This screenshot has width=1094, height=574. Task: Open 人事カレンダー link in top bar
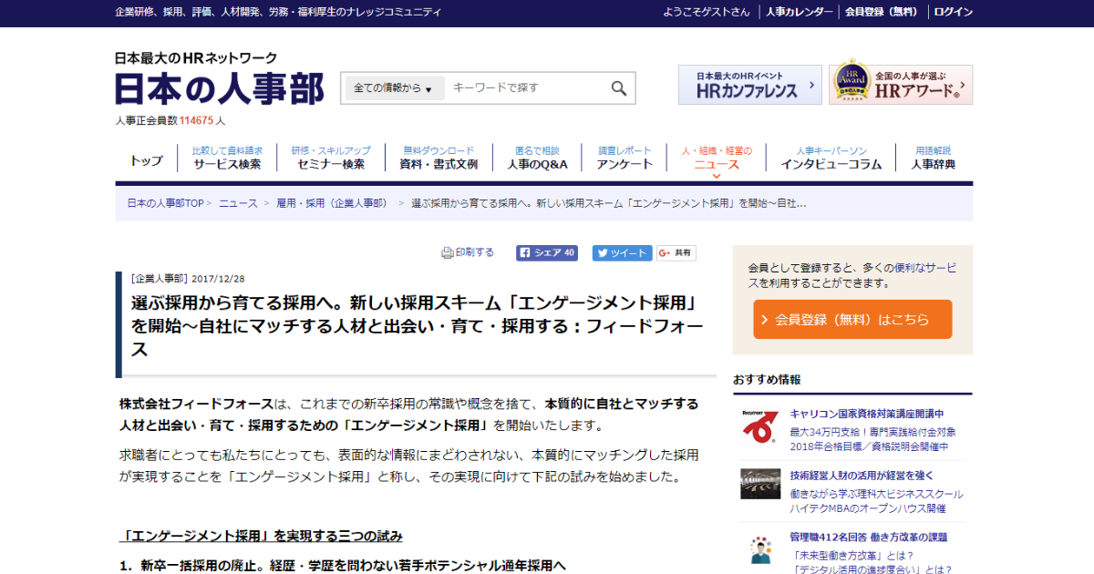coord(799,12)
